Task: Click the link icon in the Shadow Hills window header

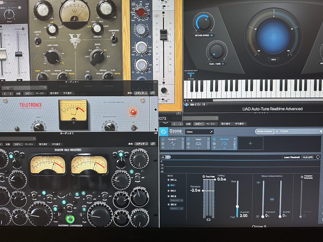Action: coord(153,144)
